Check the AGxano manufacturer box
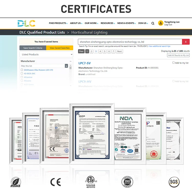Image resolution: width=192 pixels, height=192 pixels. click(22, 81)
